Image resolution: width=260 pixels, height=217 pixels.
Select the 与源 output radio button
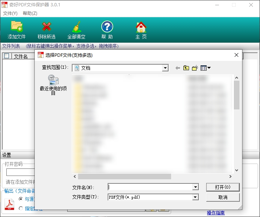(21, 199)
